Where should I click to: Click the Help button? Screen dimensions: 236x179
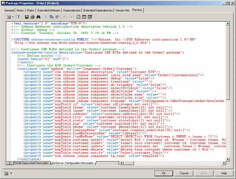click(x=224, y=173)
